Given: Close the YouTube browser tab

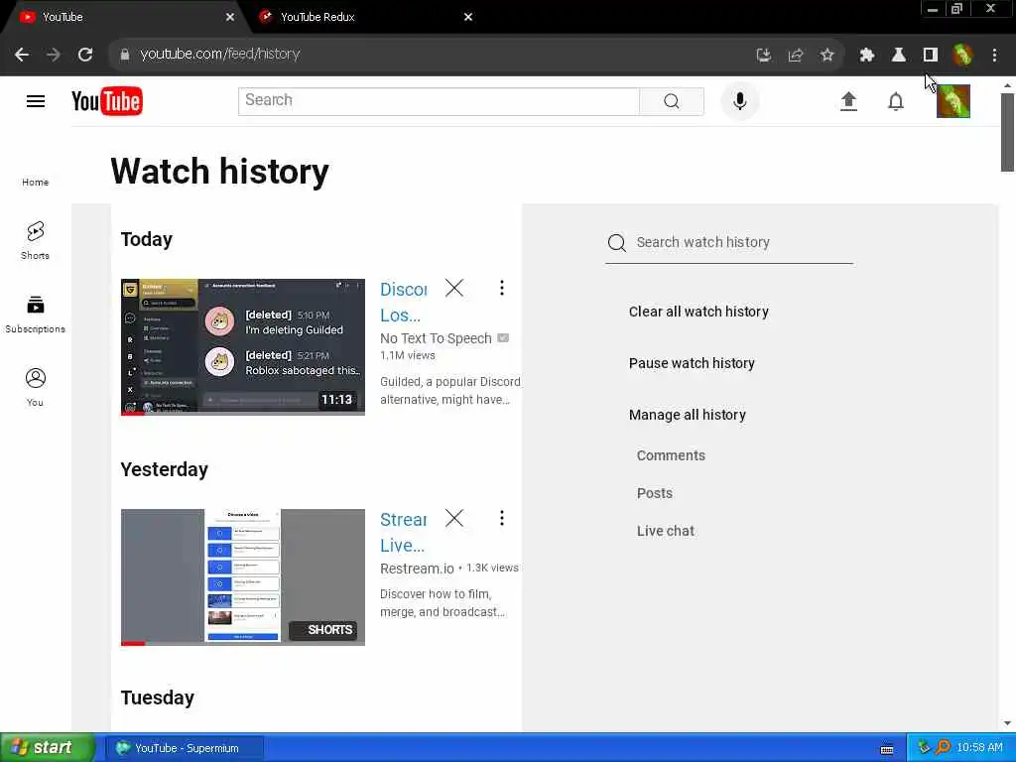Looking at the screenshot, I should (230, 17).
